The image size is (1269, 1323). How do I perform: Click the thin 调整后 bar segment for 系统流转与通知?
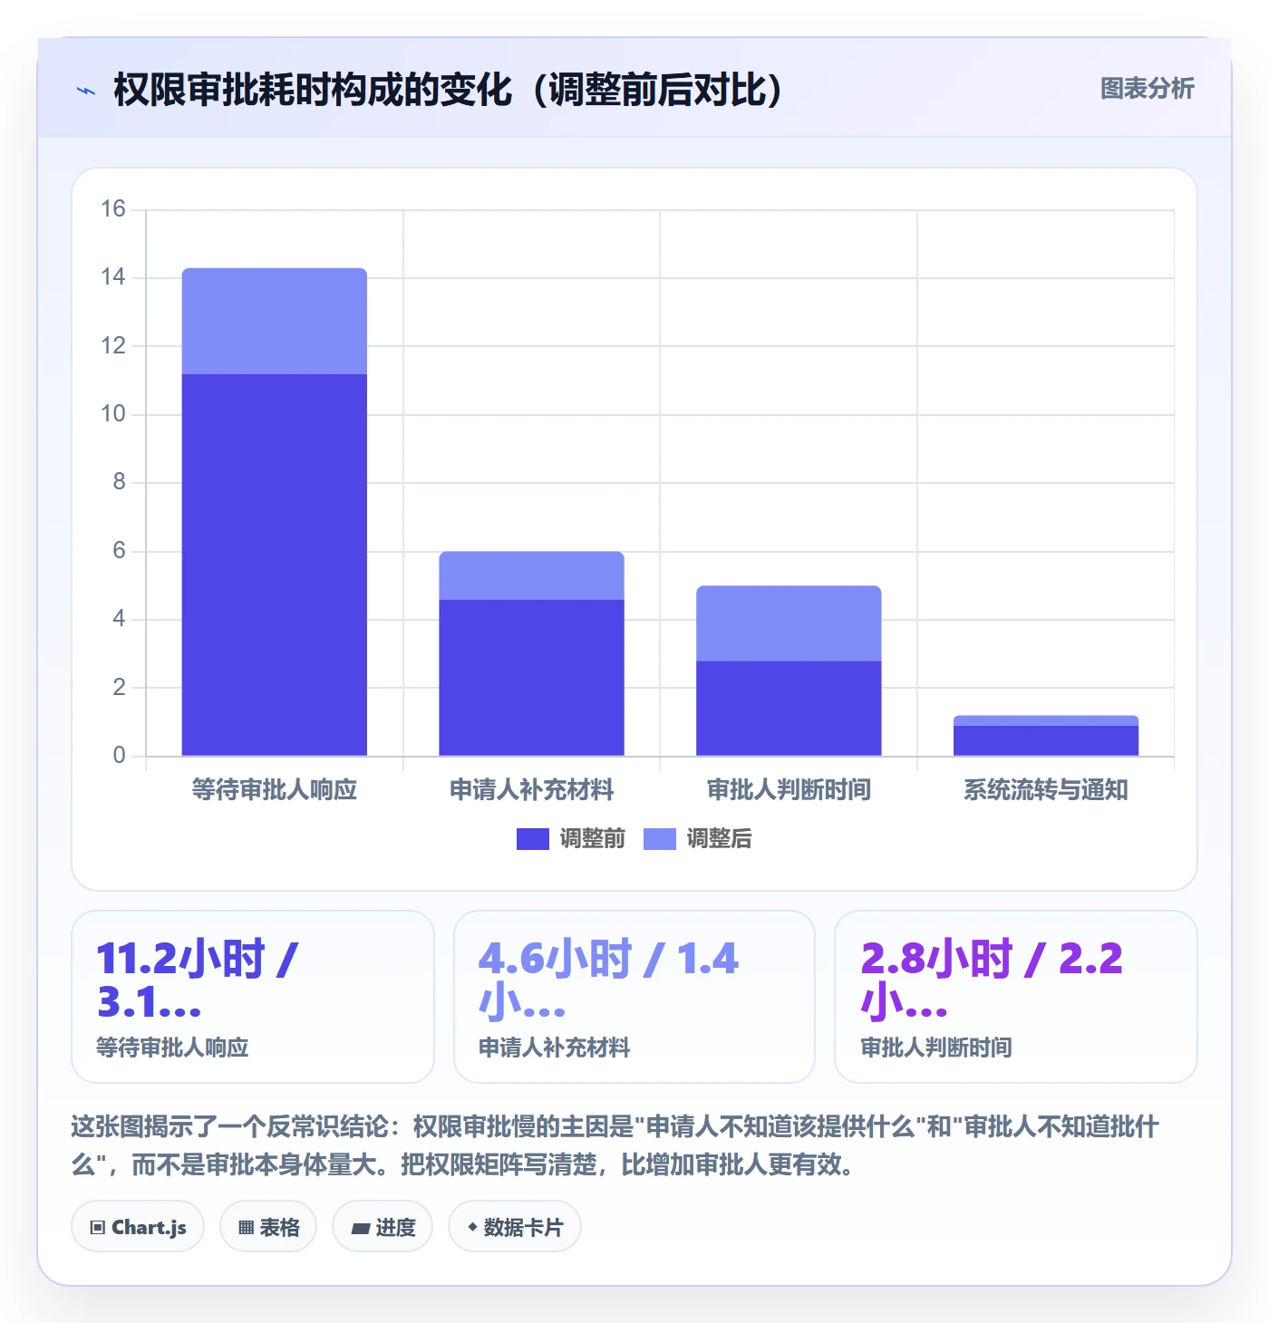[x=1046, y=720]
